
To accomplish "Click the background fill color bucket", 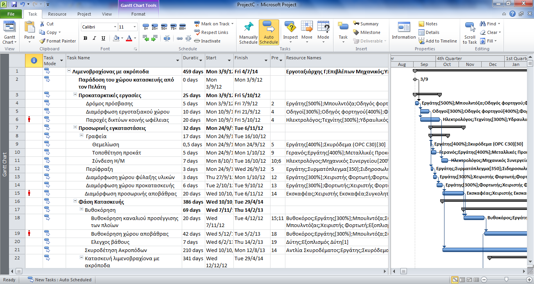I will point(116,38).
